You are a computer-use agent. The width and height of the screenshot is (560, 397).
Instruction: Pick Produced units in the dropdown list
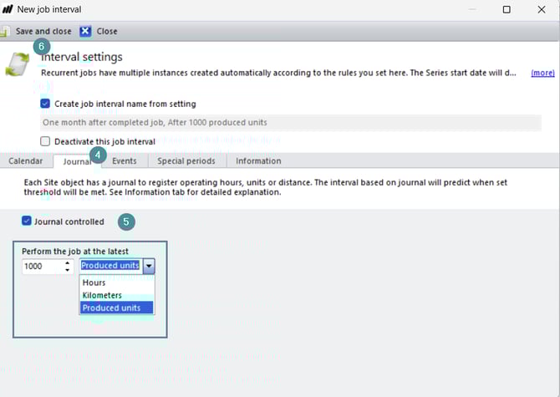point(117,308)
